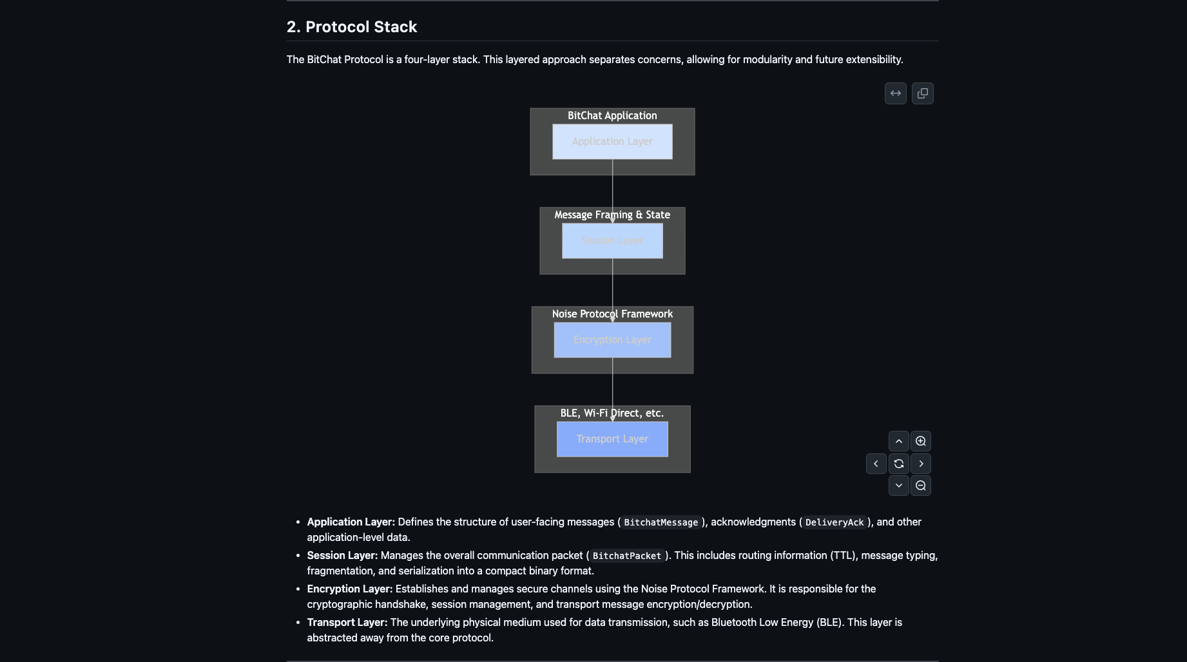Click the BitchatMessage code snippet
Viewport: 1187px width, 662px height.
pyautogui.click(x=661, y=522)
